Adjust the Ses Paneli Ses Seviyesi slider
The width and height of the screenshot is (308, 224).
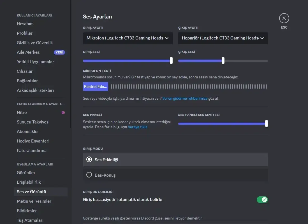click(x=223, y=124)
